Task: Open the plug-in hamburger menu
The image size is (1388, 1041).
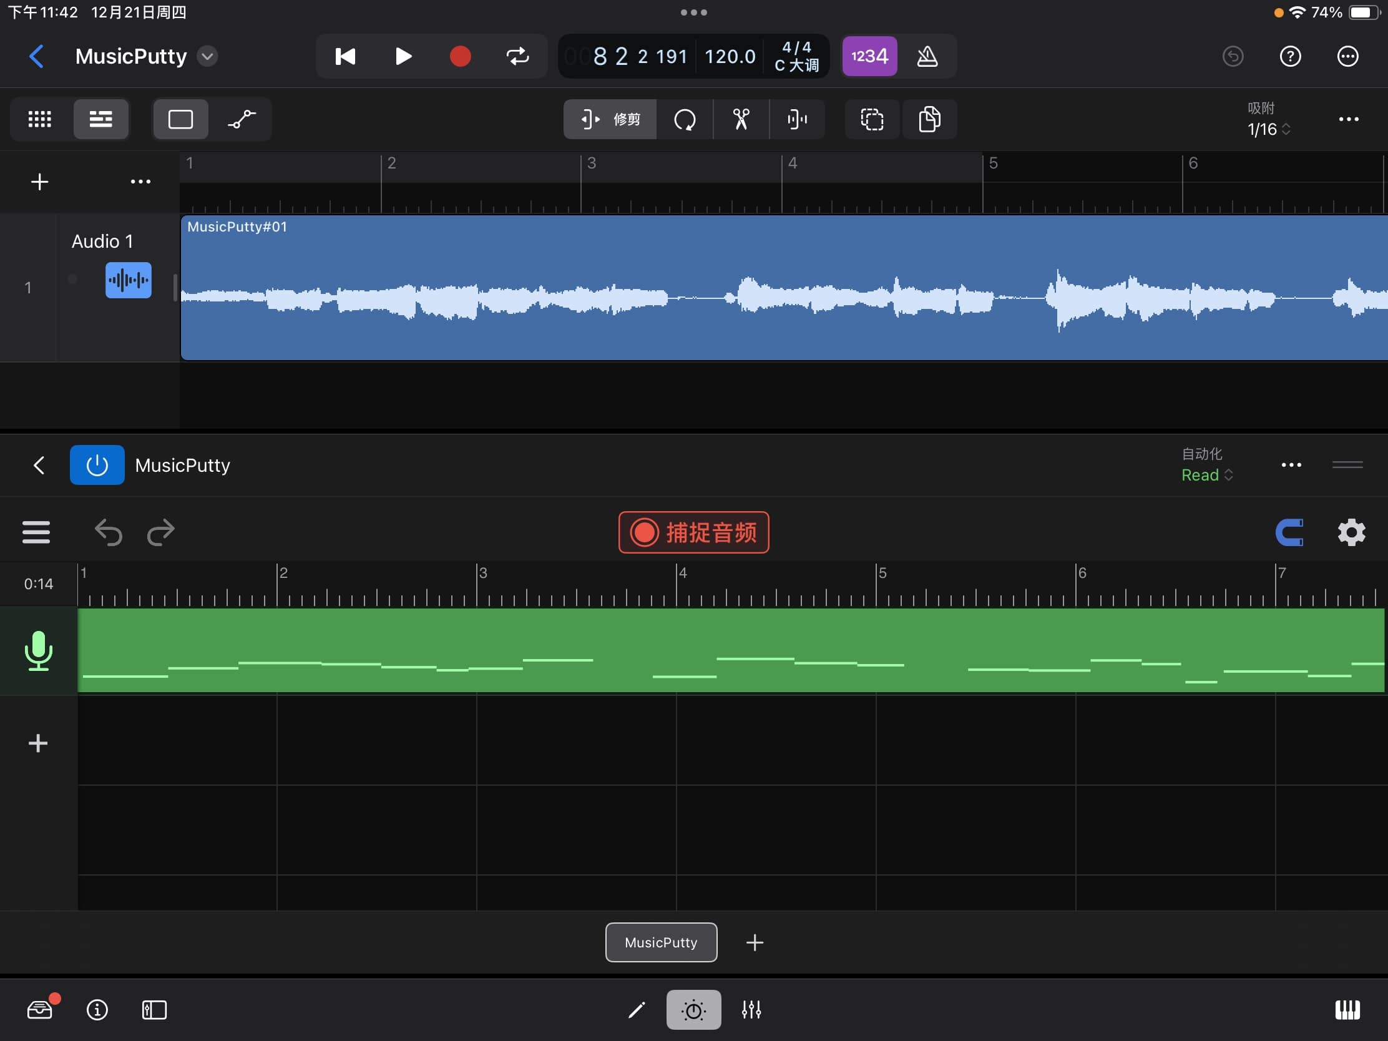Action: 36,532
